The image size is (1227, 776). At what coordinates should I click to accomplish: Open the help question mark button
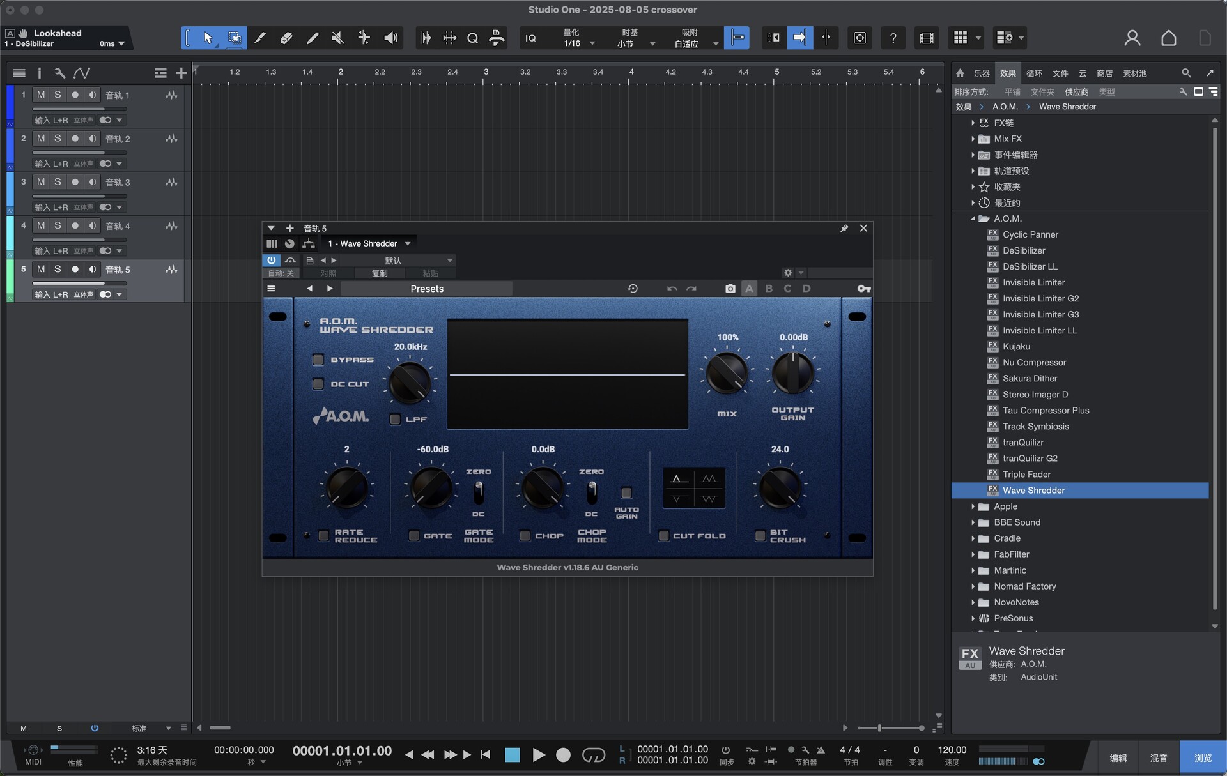893,38
